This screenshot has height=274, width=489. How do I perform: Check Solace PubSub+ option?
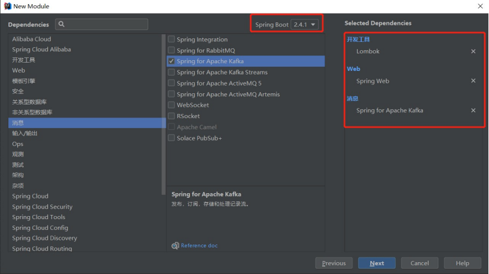[x=171, y=138]
